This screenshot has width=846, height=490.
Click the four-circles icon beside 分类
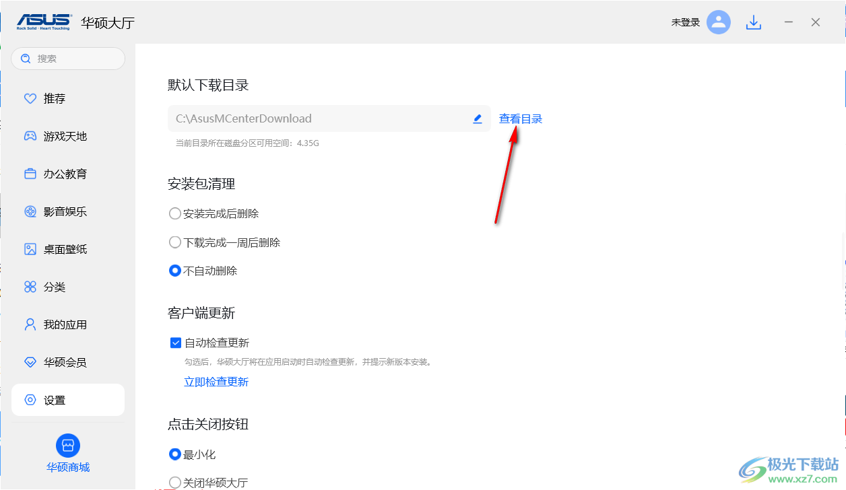(30, 287)
